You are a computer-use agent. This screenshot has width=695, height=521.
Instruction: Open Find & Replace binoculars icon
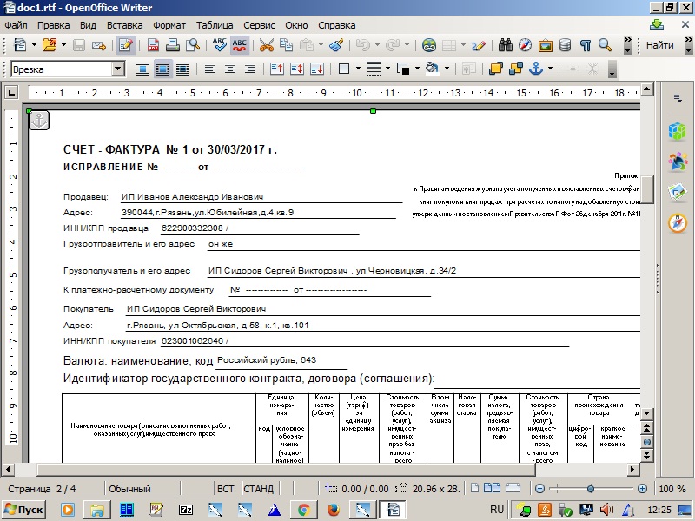506,45
